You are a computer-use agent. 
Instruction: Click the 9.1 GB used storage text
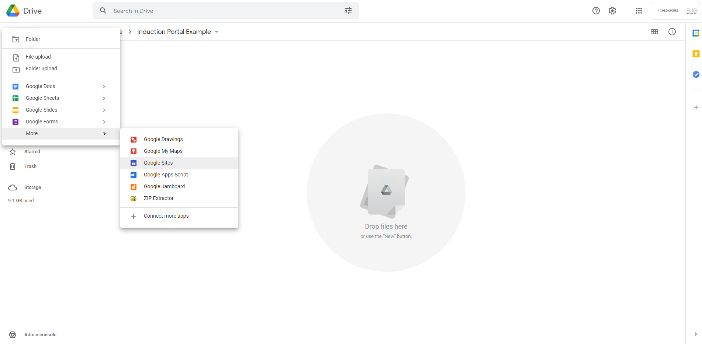tap(21, 201)
